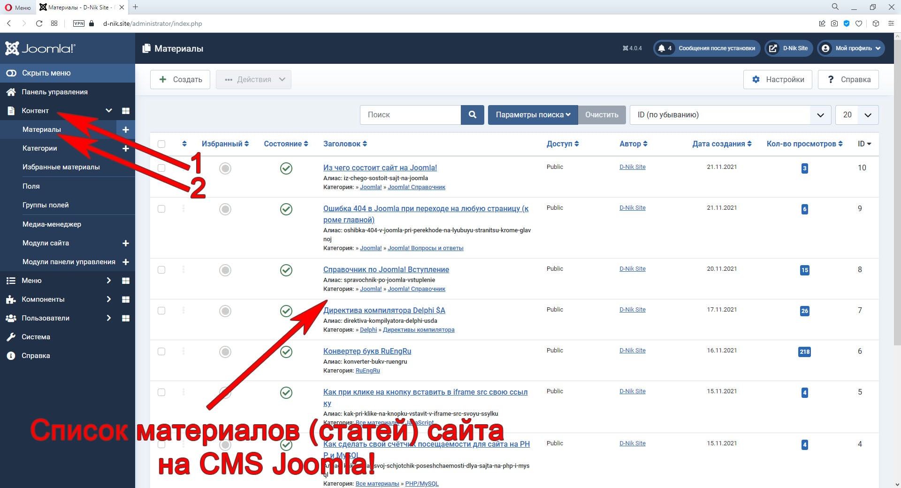Image resolution: width=901 pixels, height=488 pixels.
Task: Open Система in sidebar
Action: 36,337
